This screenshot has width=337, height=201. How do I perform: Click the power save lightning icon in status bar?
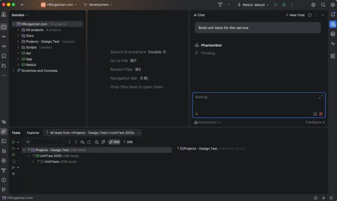(x=324, y=198)
